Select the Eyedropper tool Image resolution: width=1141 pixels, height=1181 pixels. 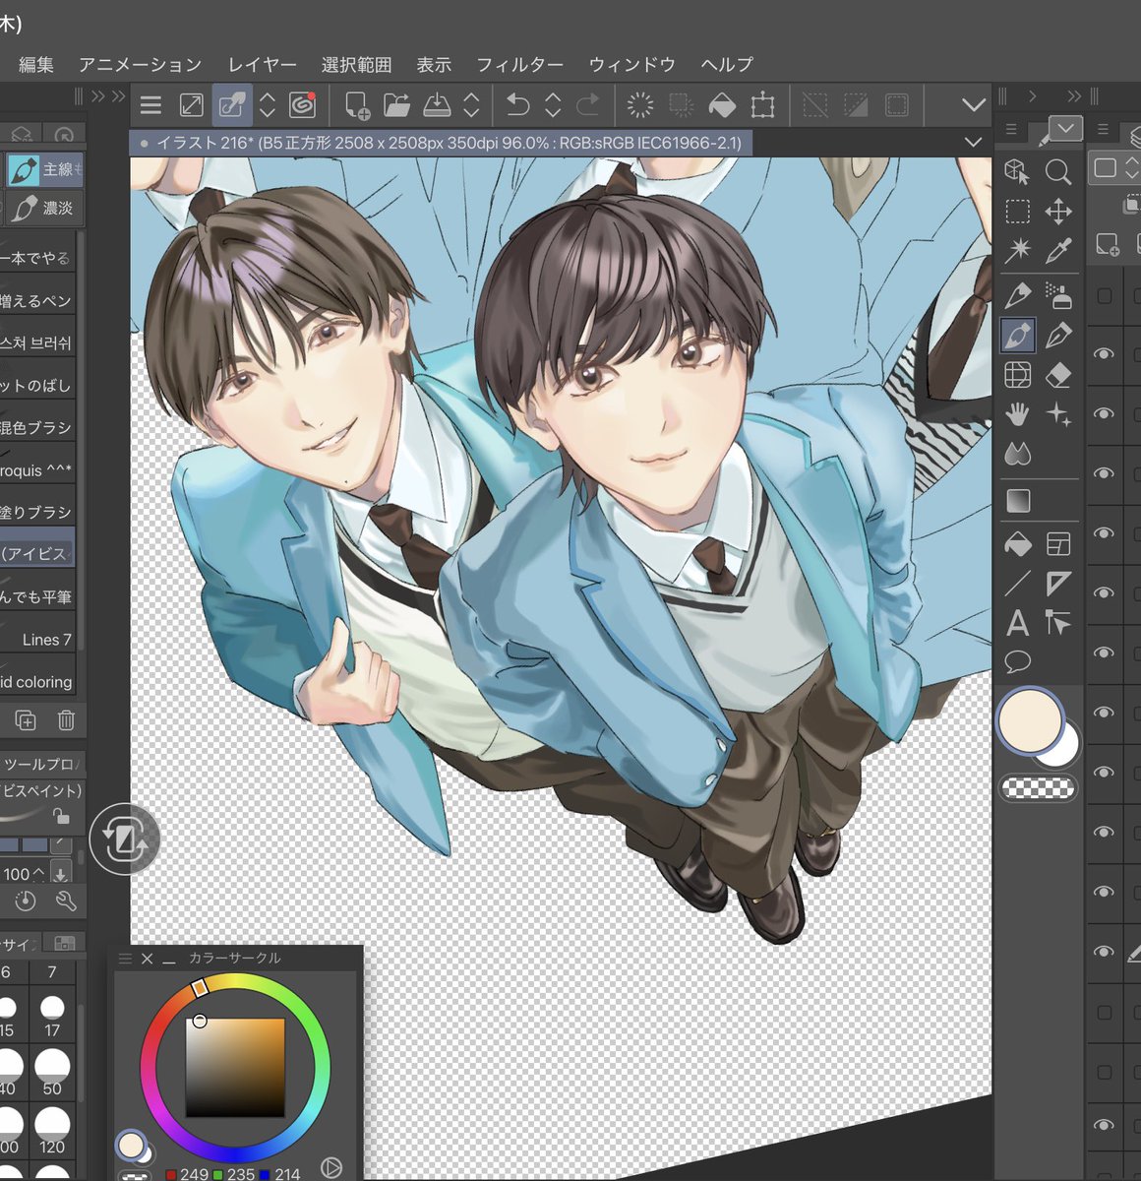[1058, 250]
